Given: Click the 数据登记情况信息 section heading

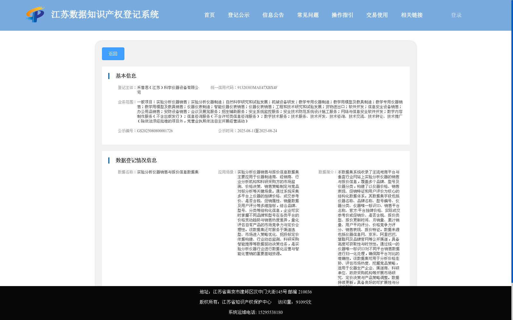Looking at the screenshot, I should 136,160.
